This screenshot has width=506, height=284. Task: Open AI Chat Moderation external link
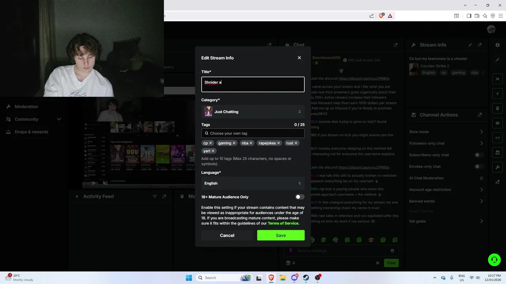(481, 178)
